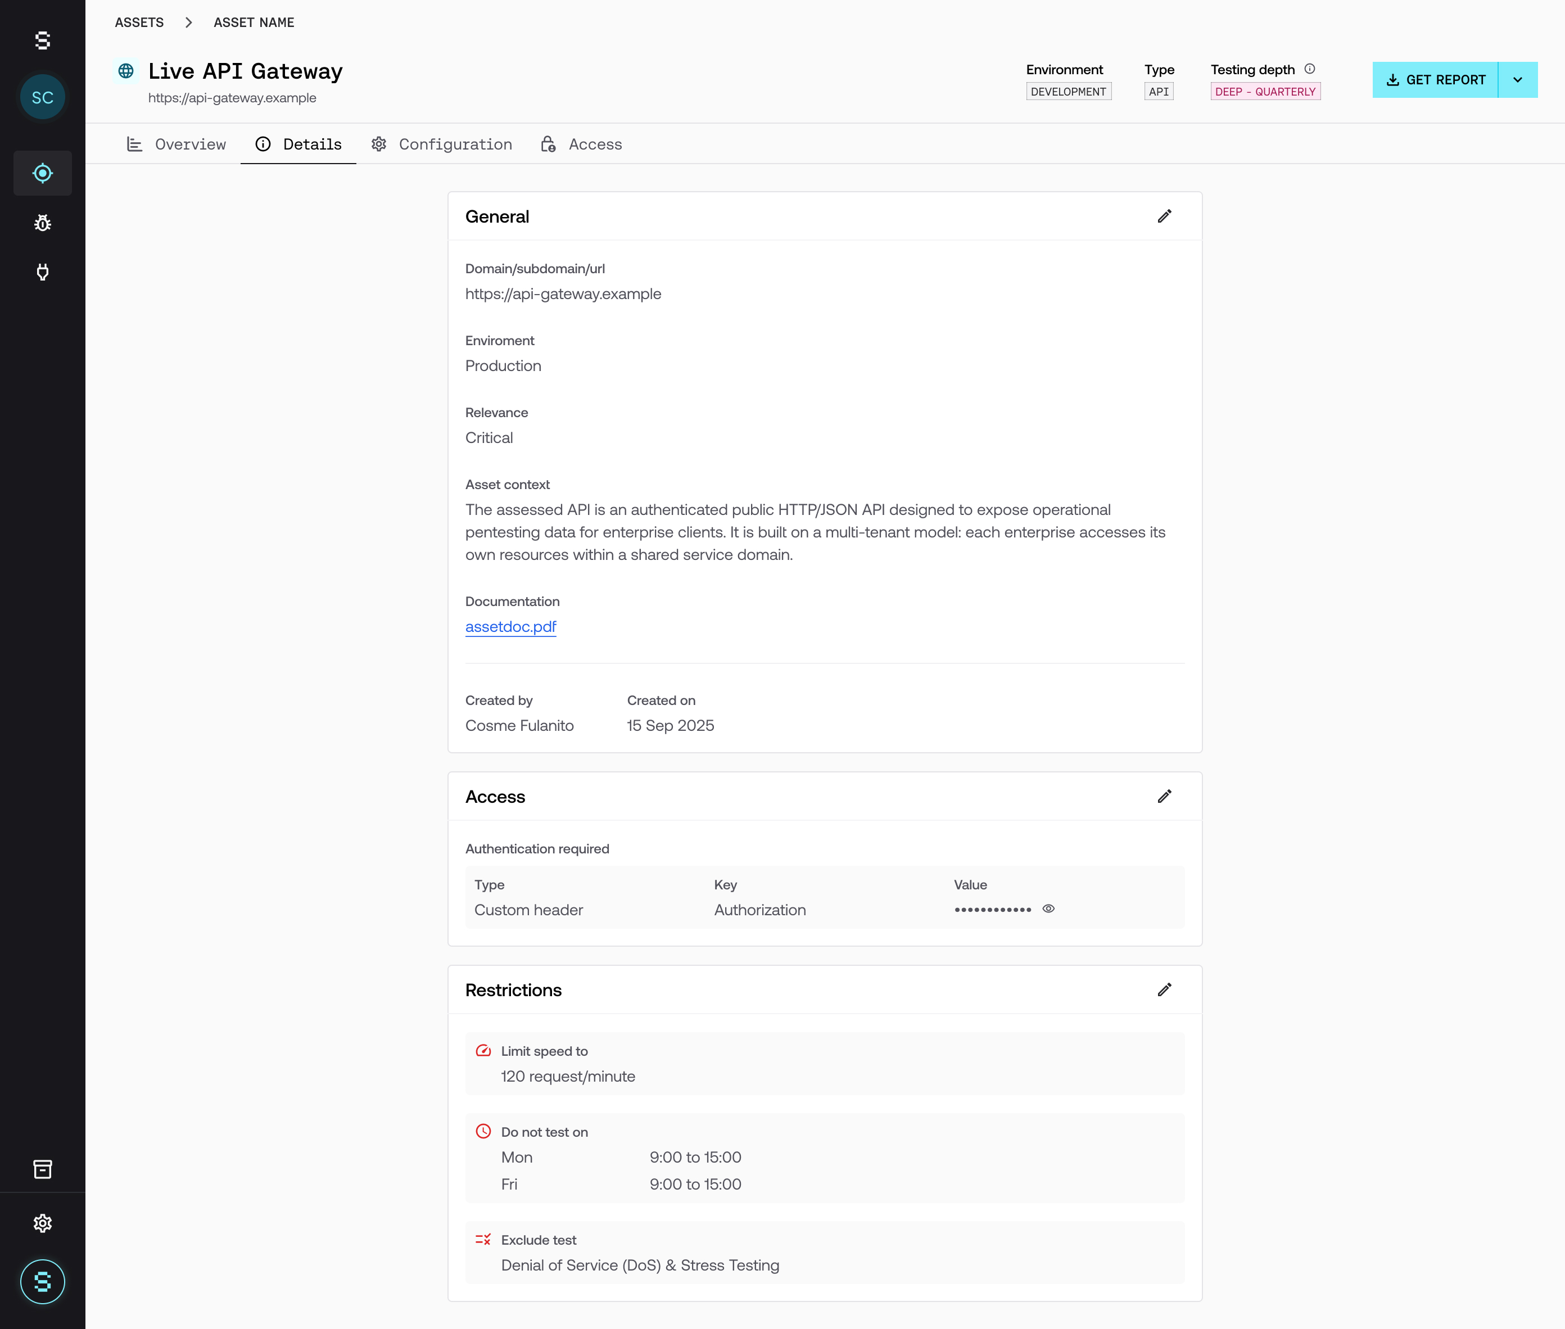
Task: Click the logo icon atop the sidebar
Action: (x=42, y=40)
